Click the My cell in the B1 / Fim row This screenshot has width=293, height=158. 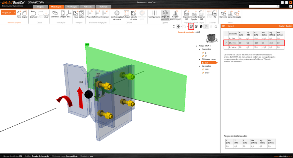click(x=271, y=43)
